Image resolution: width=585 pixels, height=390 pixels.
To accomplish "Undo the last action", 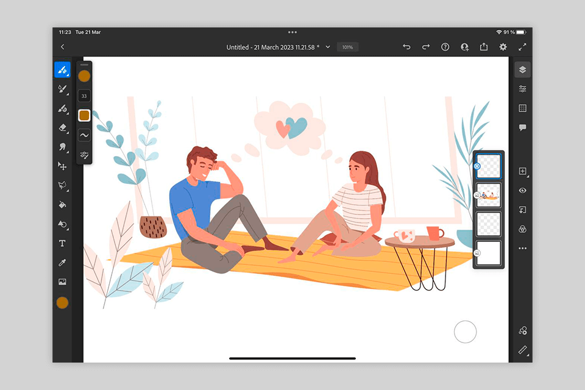I will click(406, 47).
